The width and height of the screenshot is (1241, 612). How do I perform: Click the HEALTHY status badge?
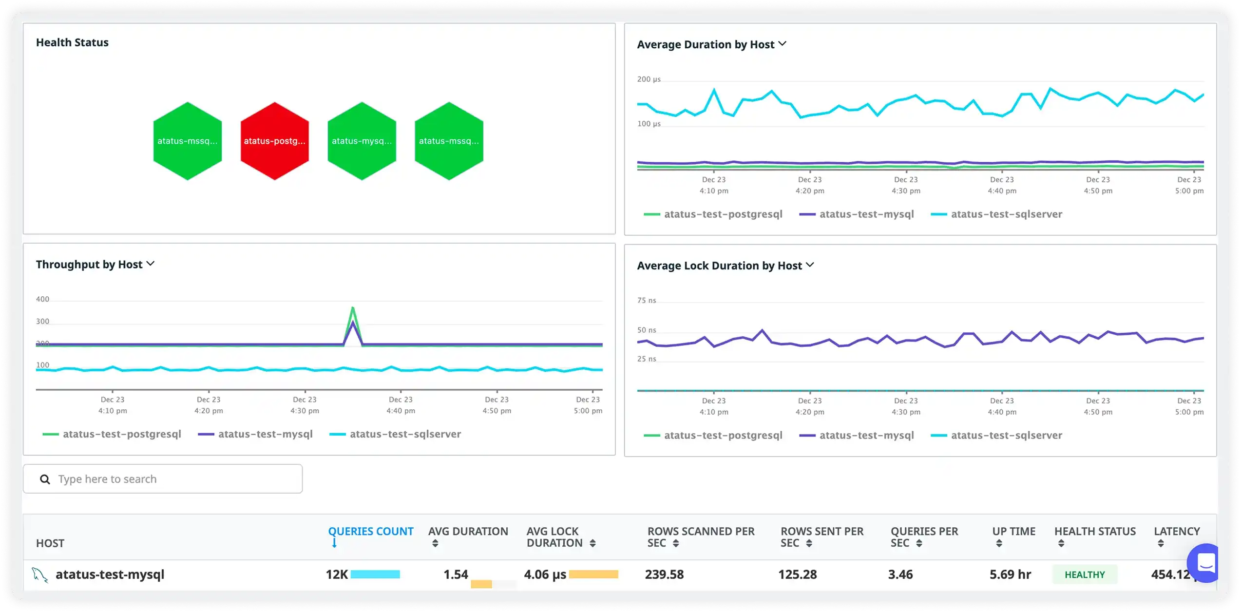click(1085, 575)
